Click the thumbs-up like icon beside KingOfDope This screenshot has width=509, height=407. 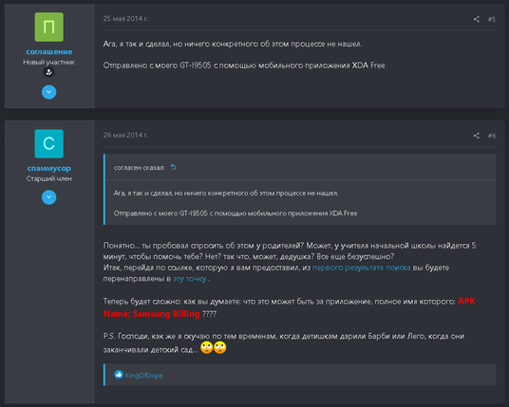119,375
